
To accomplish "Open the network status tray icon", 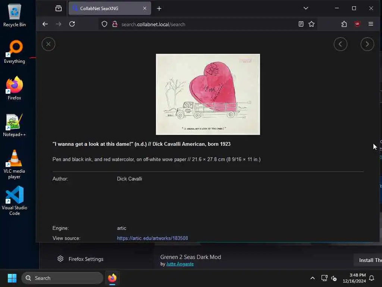I will [324, 278].
